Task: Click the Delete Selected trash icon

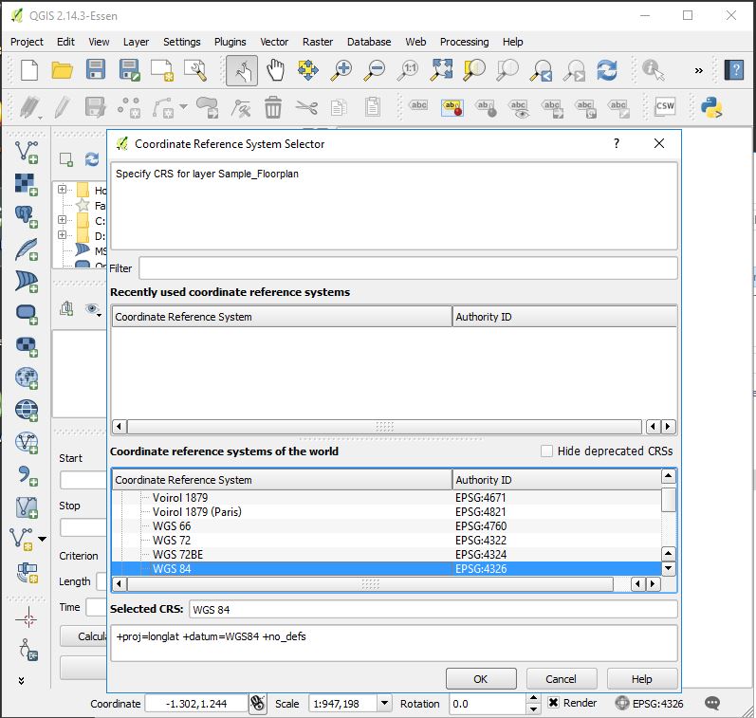Action: click(x=273, y=107)
